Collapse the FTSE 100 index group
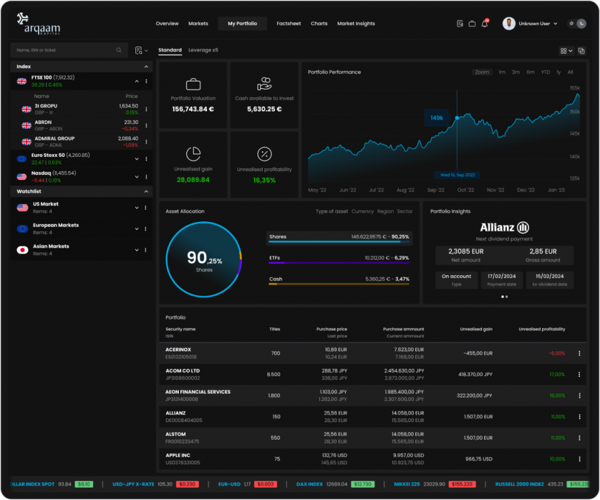Screen dimensions: 600x500 [x=137, y=81]
